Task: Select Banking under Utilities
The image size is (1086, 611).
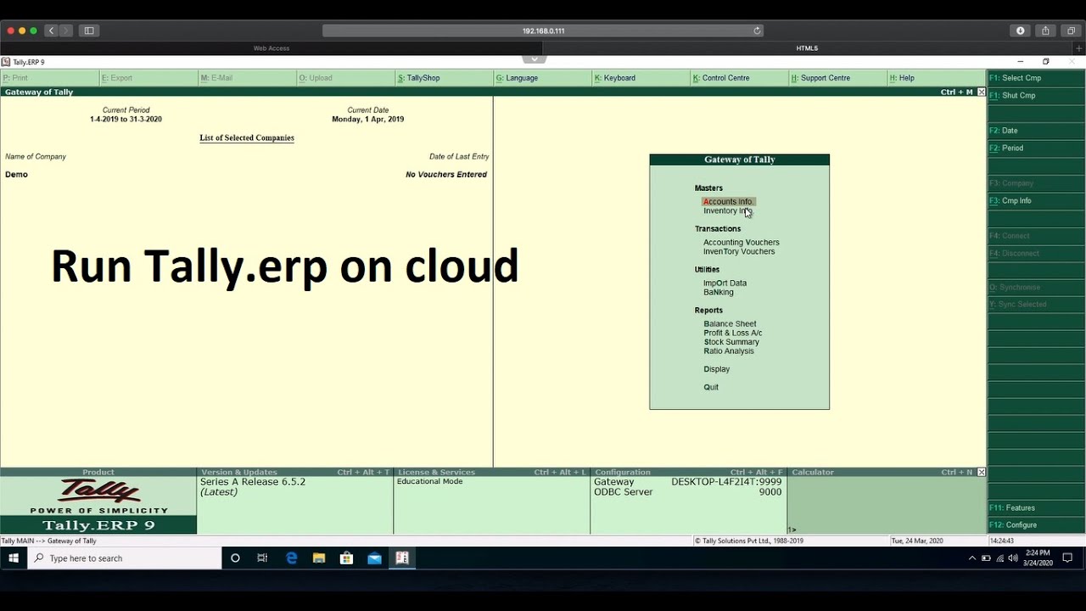Action: tap(718, 292)
